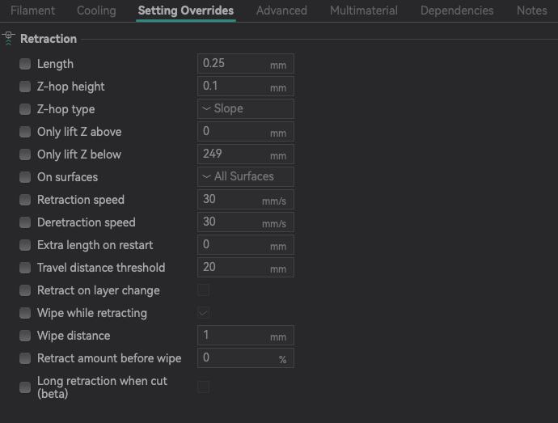The width and height of the screenshot is (558, 423).
Task: Click the Length value field showing 0.25
Action: click(246, 63)
